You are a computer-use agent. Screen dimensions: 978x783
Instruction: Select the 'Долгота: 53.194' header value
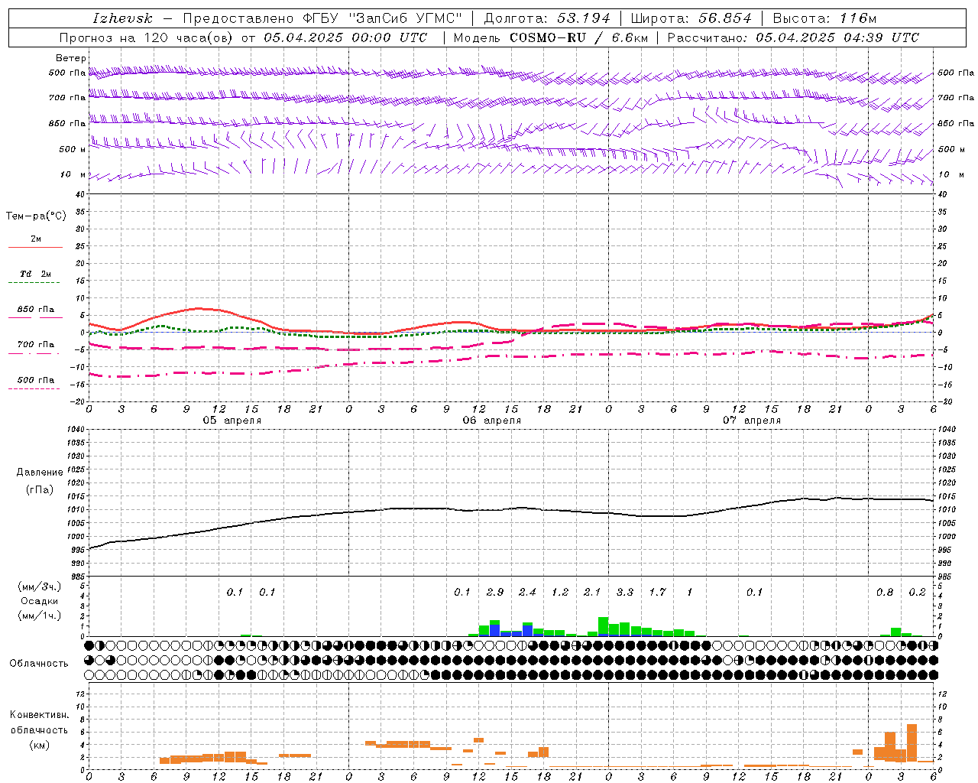[x=547, y=18]
